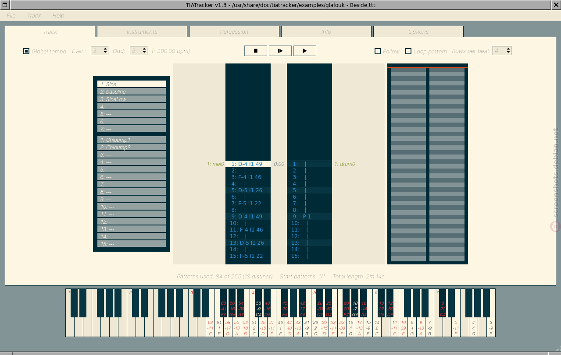Click the left channel timeline overview column

(x=408, y=165)
